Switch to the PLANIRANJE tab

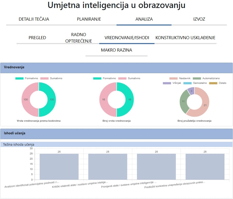(89, 19)
